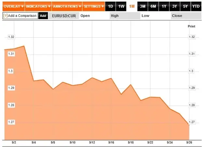Open the ANNOTATIONS dropdown menu

[x=67, y=6]
